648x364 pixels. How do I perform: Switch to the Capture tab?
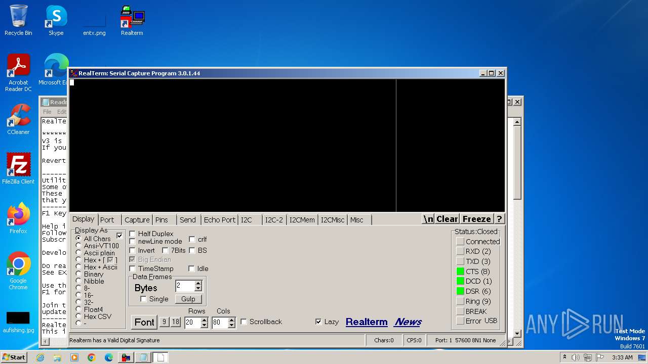pos(137,220)
